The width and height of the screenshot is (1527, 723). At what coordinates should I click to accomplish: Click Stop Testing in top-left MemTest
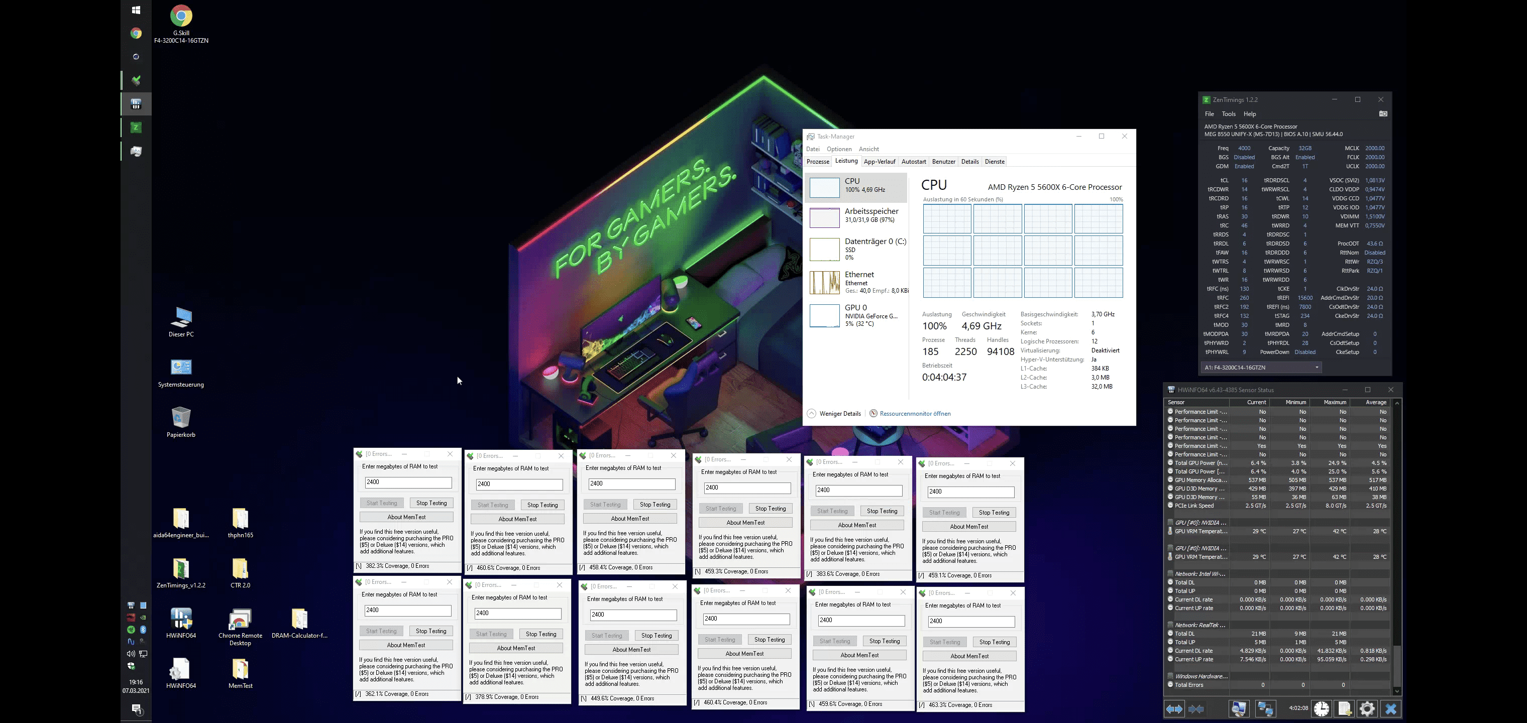click(431, 503)
